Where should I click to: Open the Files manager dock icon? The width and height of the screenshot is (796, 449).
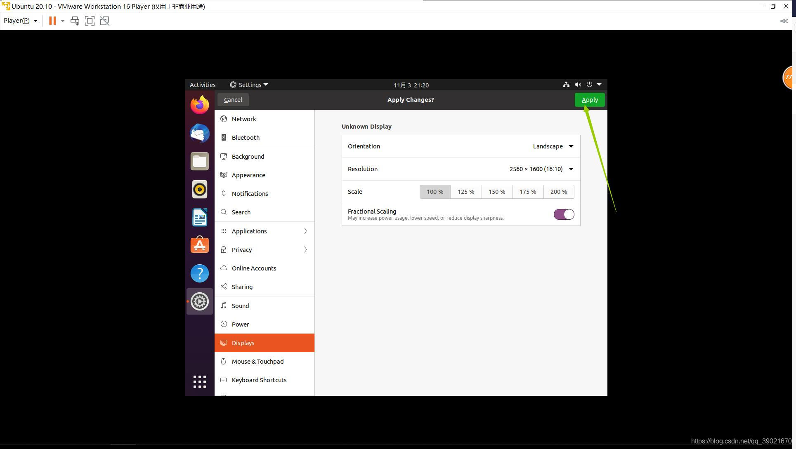pos(200,161)
